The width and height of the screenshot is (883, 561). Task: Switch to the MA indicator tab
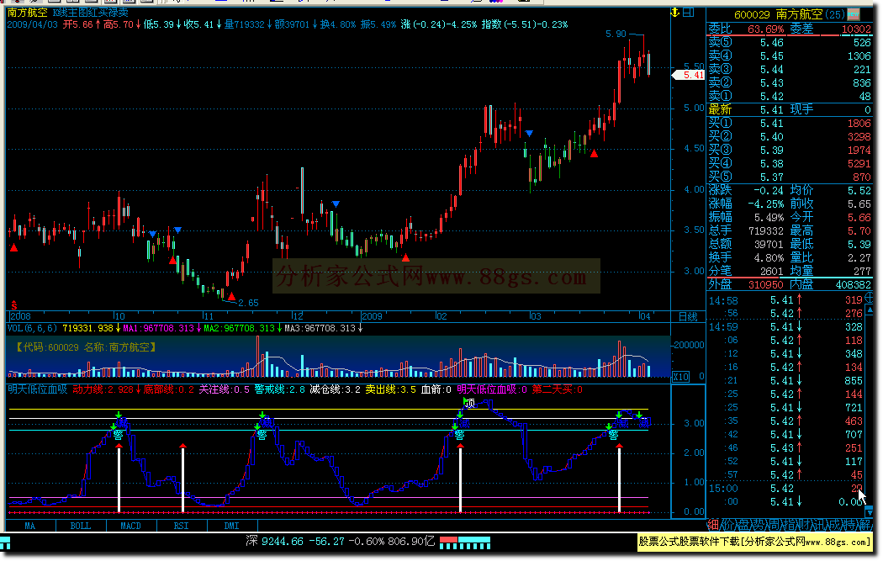click(x=29, y=526)
